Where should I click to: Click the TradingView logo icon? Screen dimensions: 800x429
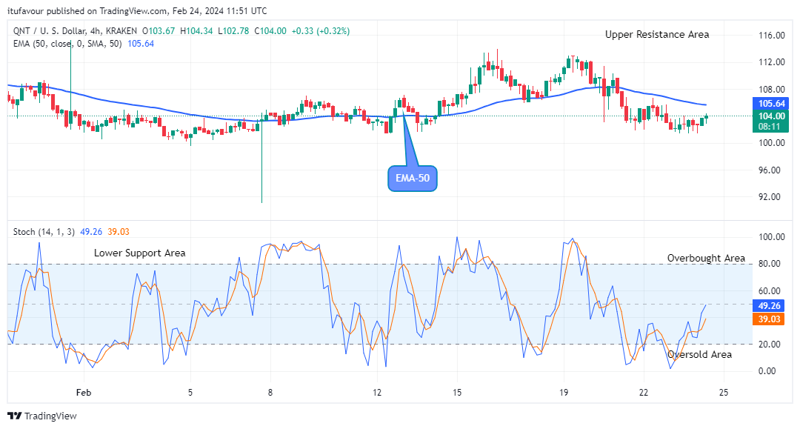tap(15, 416)
